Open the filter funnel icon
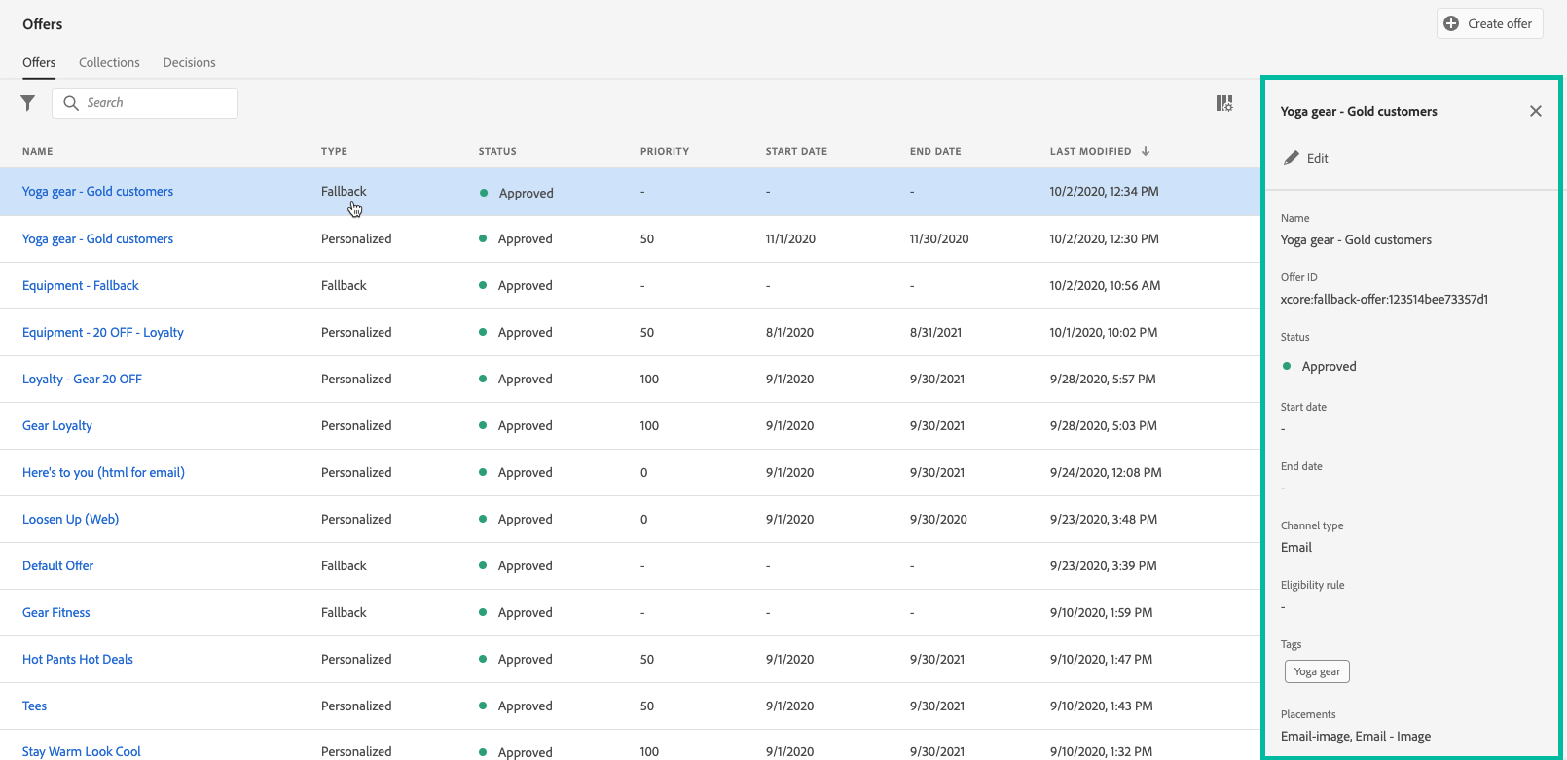The width and height of the screenshot is (1567, 760). pyautogui.click(x=28, y=103)
